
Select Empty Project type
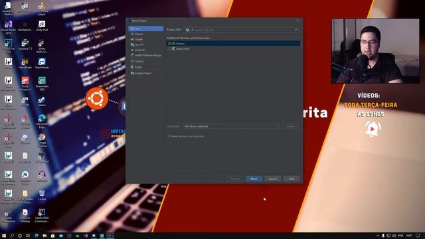[x=146, y=73]
